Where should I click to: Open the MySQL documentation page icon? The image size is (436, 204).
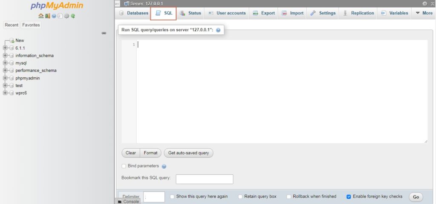coord(60,16)
